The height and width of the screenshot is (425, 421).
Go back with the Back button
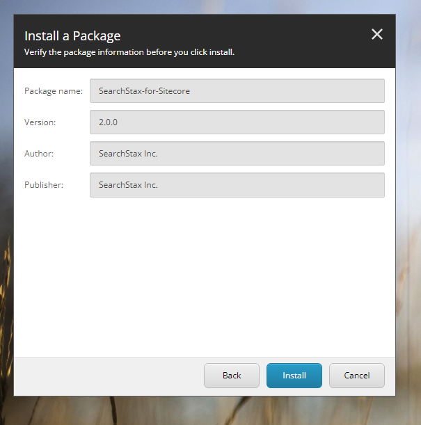click(x=232, y=376)
